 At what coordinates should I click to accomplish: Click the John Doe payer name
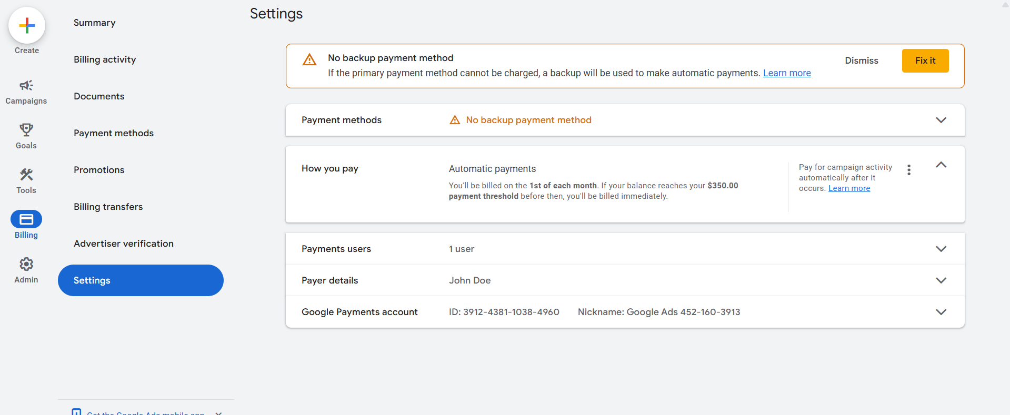[x=469, y=280]
